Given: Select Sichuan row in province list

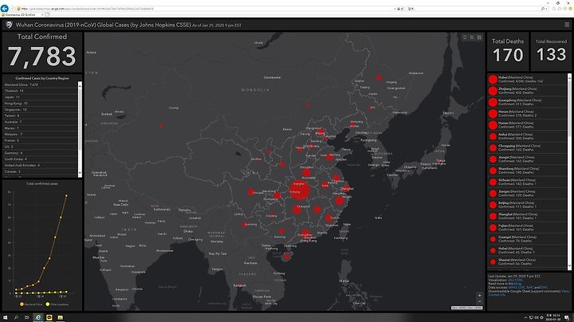Looking at the screenshot, I should coord(527,182).
